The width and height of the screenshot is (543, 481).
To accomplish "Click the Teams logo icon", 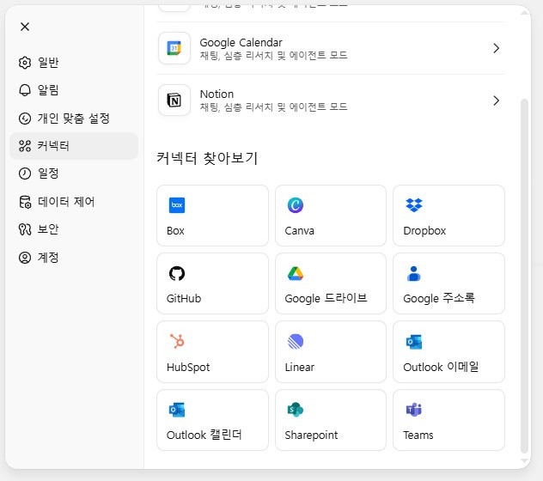I will point(414,410).
